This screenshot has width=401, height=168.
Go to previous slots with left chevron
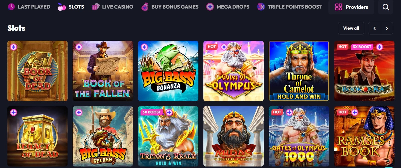(375, 28)
